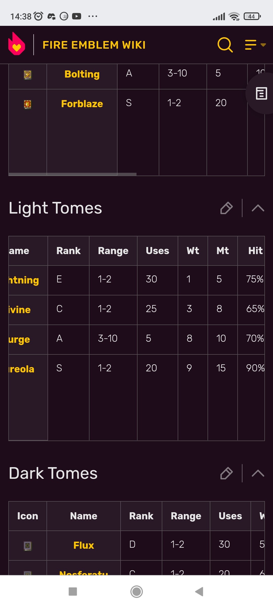
Task: Tap the Forblaze tome icon image
Action: point(28,104)
